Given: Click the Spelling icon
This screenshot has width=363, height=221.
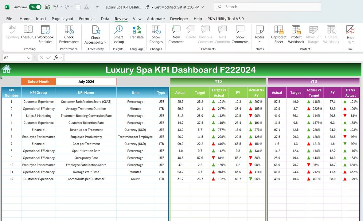Looking at the screenshot, I should [12, 32].
